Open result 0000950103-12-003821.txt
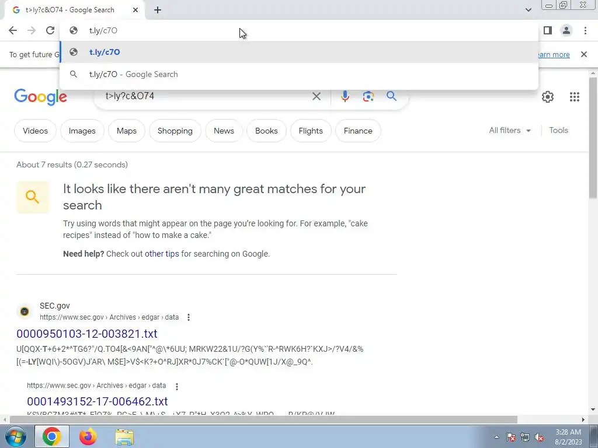598x448 pixels. click(x=87, y=334)
